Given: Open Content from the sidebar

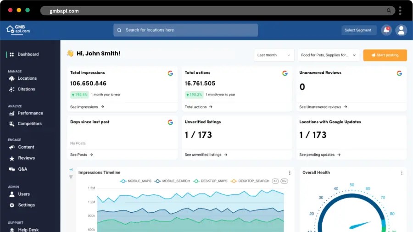Looking at the screenshot, I should (x=26, y=147).
